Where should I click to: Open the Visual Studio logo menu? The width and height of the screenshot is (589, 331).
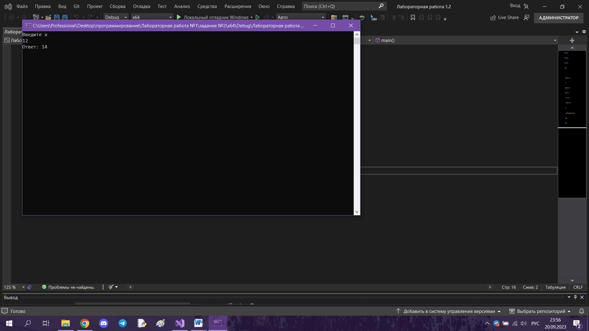(8, 6)
